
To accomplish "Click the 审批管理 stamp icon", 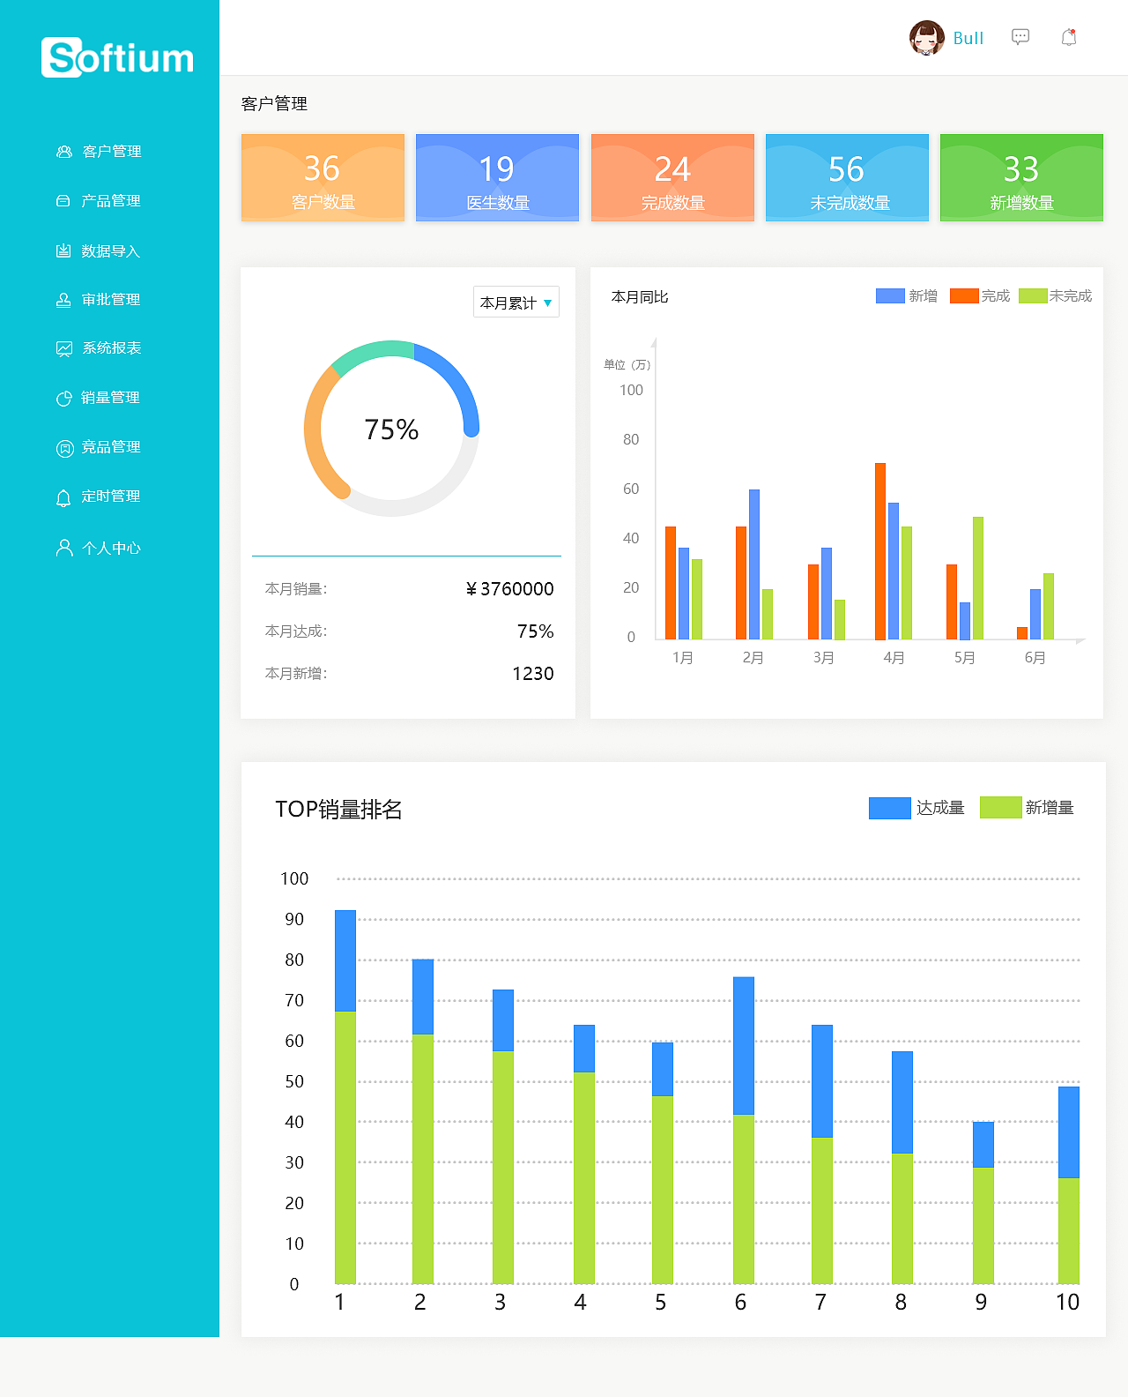I will tap(63, 300).
